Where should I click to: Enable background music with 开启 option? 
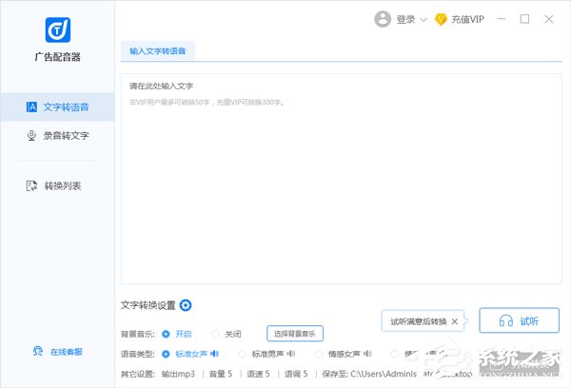167,334
